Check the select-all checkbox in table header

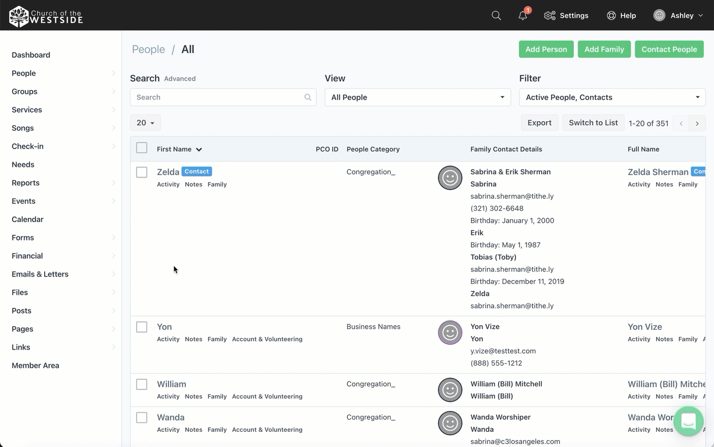[142, 148]
